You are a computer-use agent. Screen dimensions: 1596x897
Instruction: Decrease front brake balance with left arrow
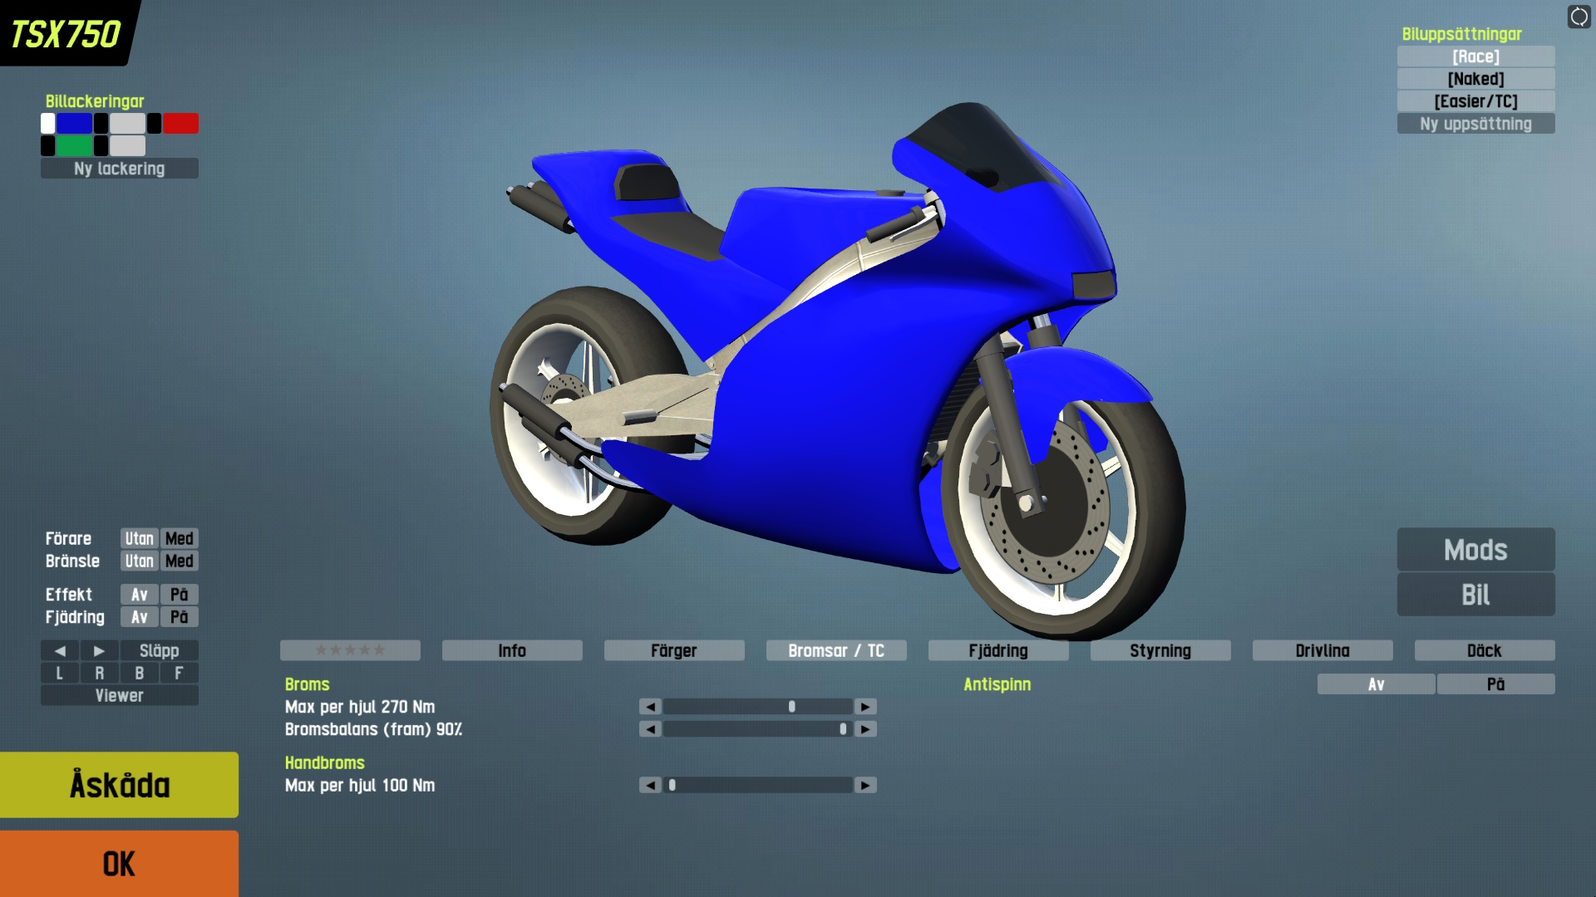(x=650, y=729)
